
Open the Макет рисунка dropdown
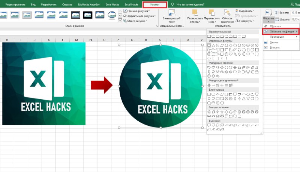(135, 21)
